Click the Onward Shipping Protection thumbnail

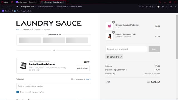coord(109,26)
